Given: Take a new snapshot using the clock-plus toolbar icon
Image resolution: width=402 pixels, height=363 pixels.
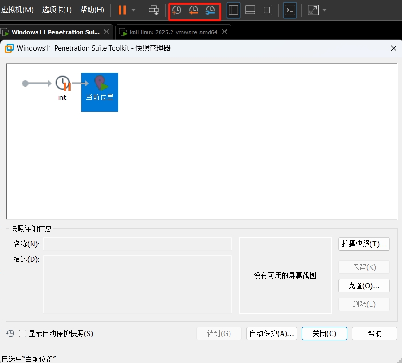Looking at the screenshot, I should tap(177, 10).
